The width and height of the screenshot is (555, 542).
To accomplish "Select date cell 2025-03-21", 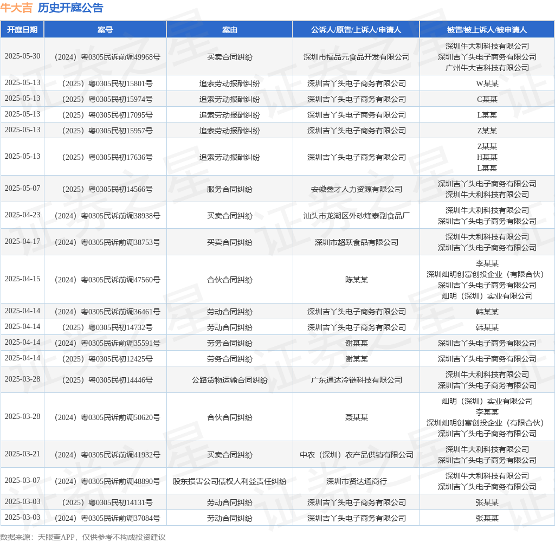I will (x=22, y=454).
